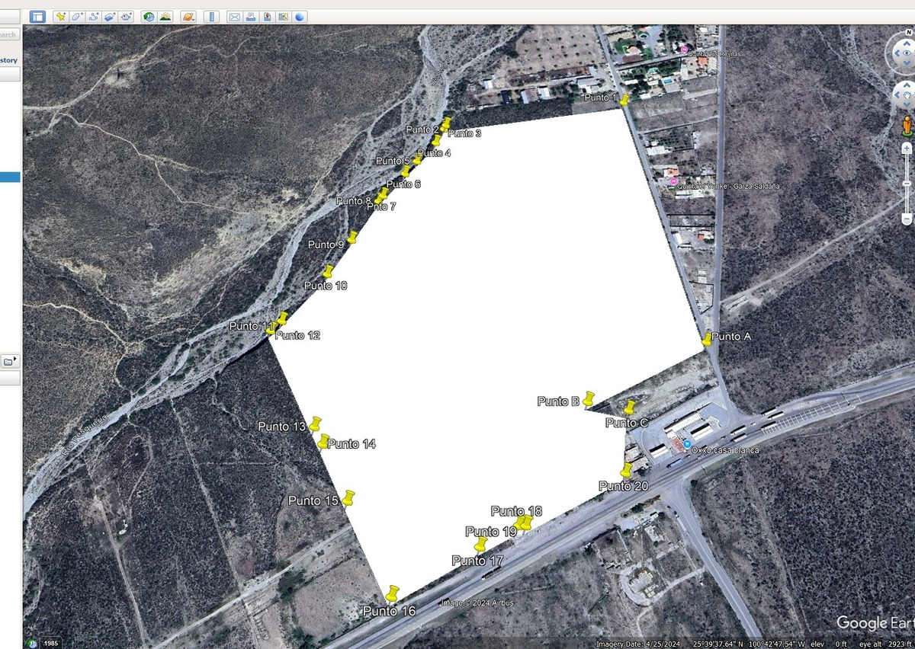Click the 1985 historical imagery date button
Viewport: 915px width, 649px height.
pos(50,643)
